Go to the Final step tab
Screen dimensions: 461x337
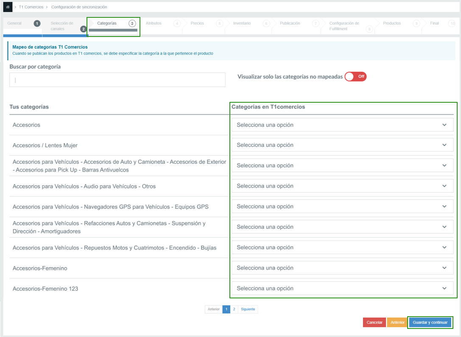[x=441, y=26]
